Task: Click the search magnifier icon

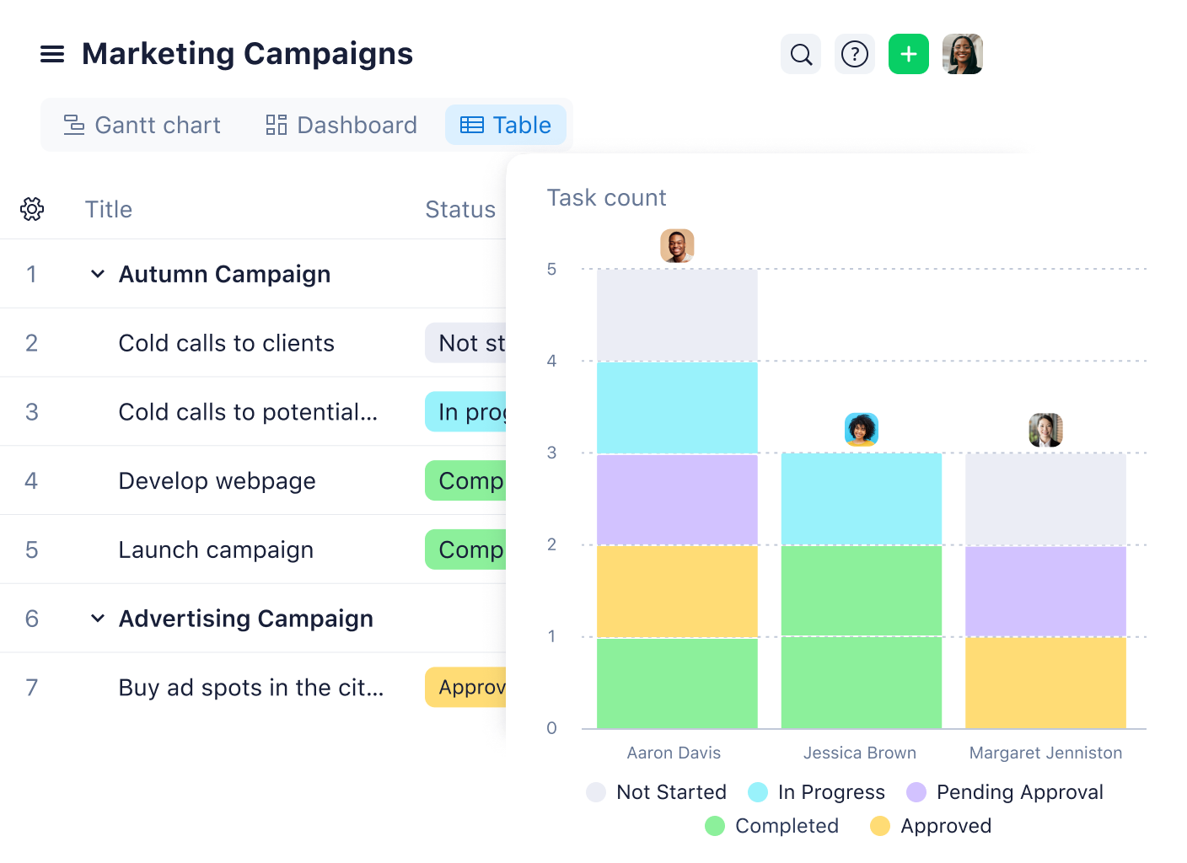Action: (801, 55)
